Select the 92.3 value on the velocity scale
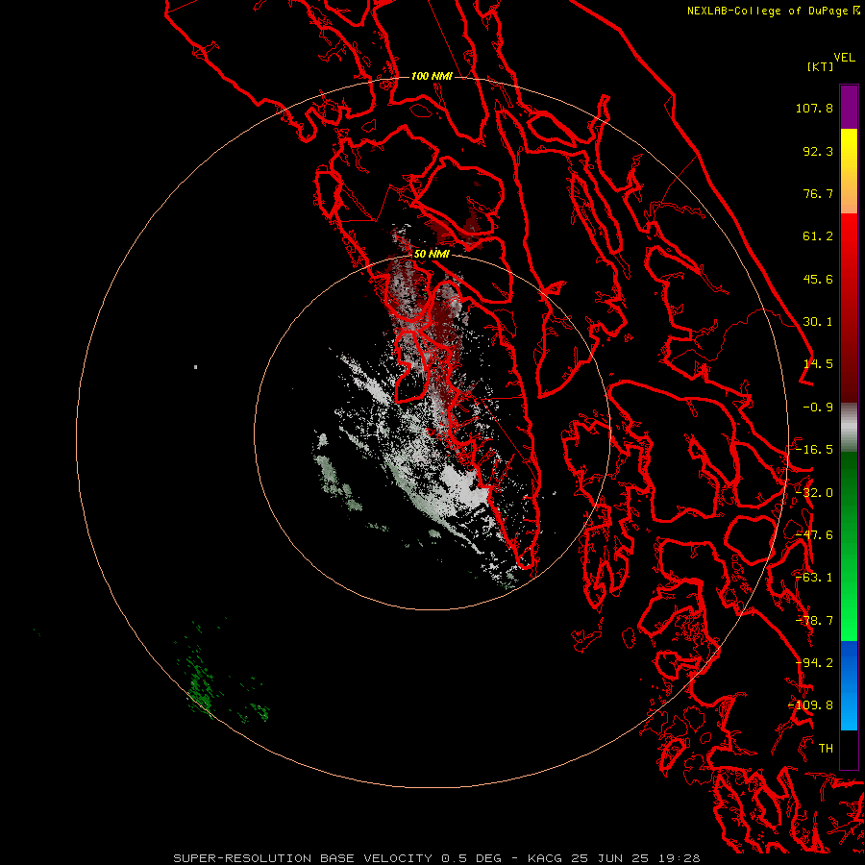The height and width of the screenshot is (865, 865). coord(818,151)
